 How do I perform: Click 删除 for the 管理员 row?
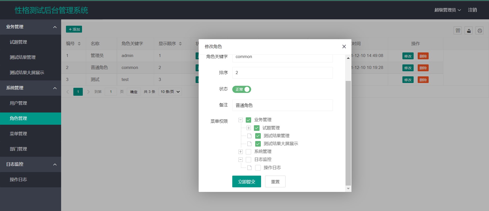pos(423,56)
